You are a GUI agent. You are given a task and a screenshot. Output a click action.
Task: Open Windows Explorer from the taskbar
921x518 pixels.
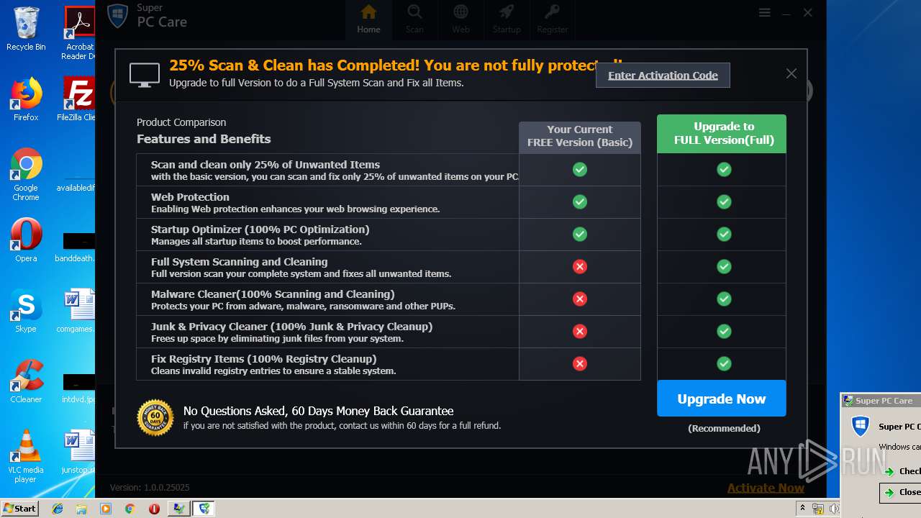[81, 509]
